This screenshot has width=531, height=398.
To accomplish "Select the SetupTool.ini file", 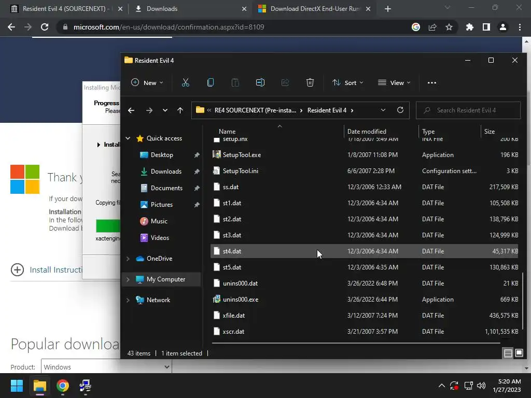I will [x=365, y=171].
